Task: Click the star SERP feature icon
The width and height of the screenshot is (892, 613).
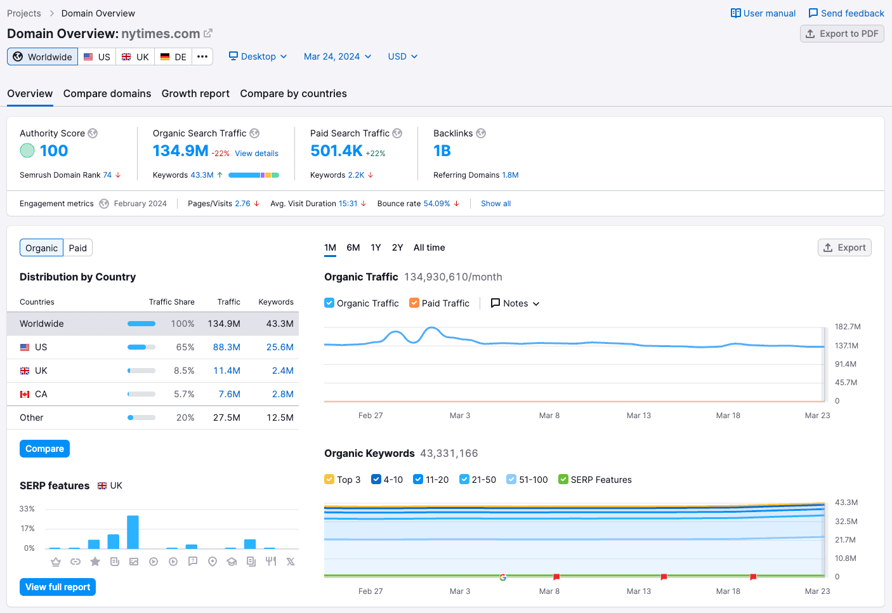Action: pos(95,562)
